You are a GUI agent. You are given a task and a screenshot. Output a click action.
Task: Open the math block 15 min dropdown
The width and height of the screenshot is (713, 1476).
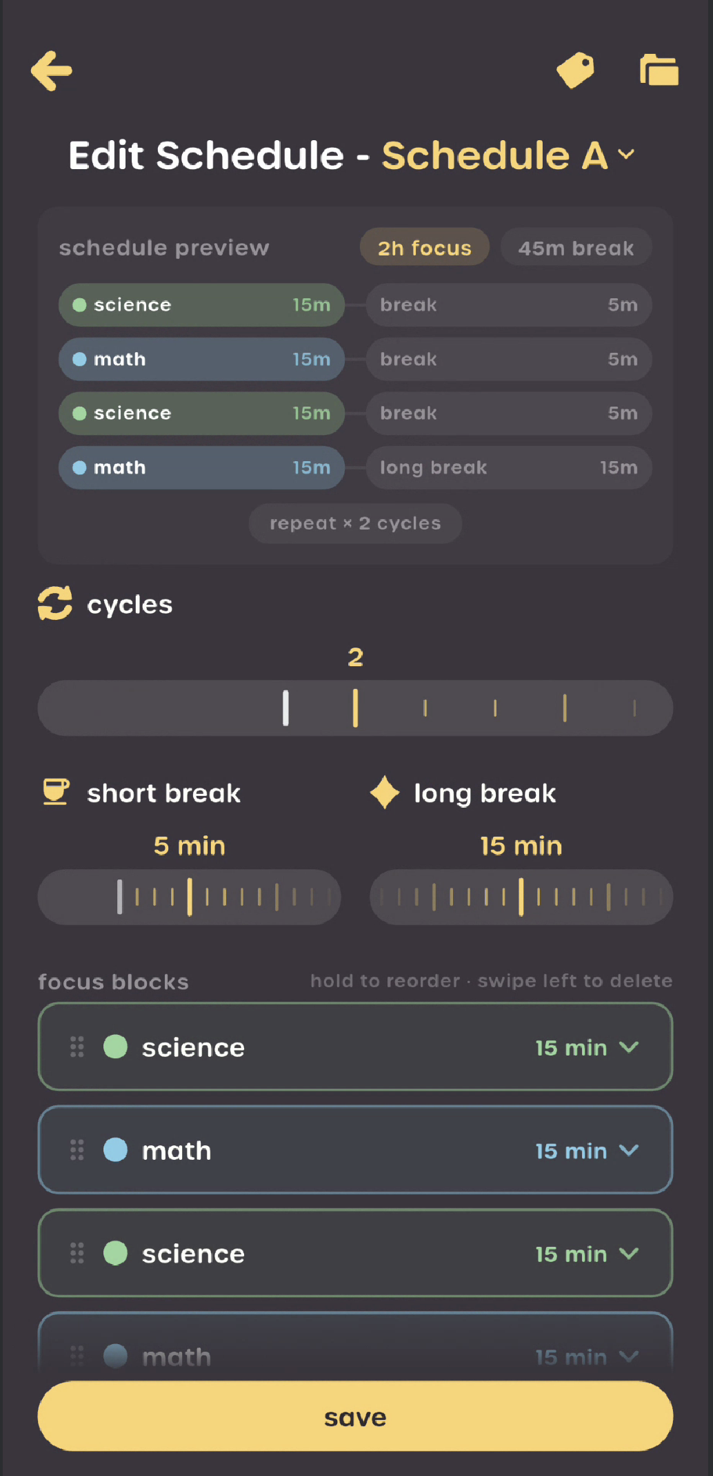coord(587,1150)
